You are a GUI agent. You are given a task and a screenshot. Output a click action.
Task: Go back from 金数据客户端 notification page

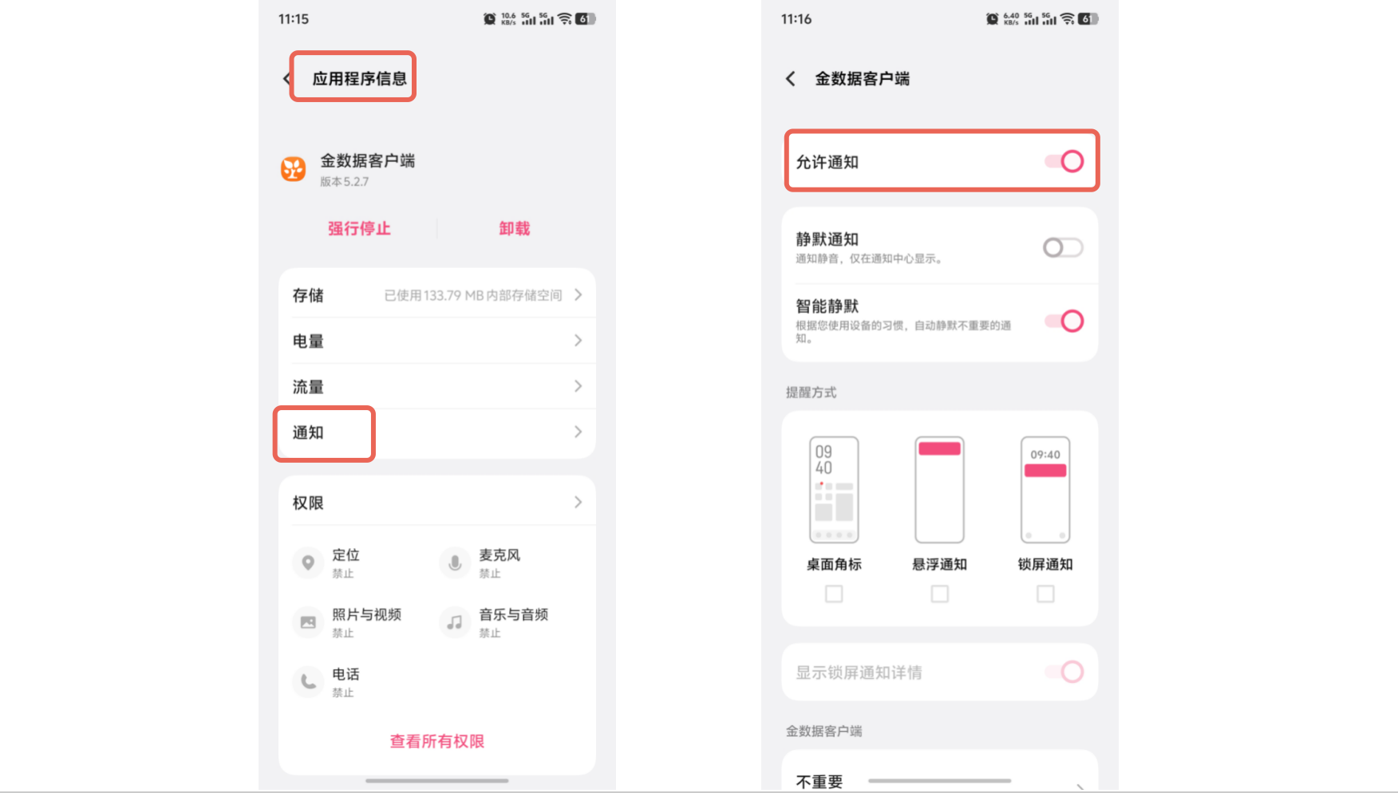pyautogui.click(x=791, y=78)
